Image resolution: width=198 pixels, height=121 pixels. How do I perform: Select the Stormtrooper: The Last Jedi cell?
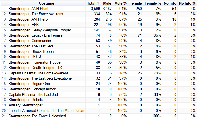point(31,46)
